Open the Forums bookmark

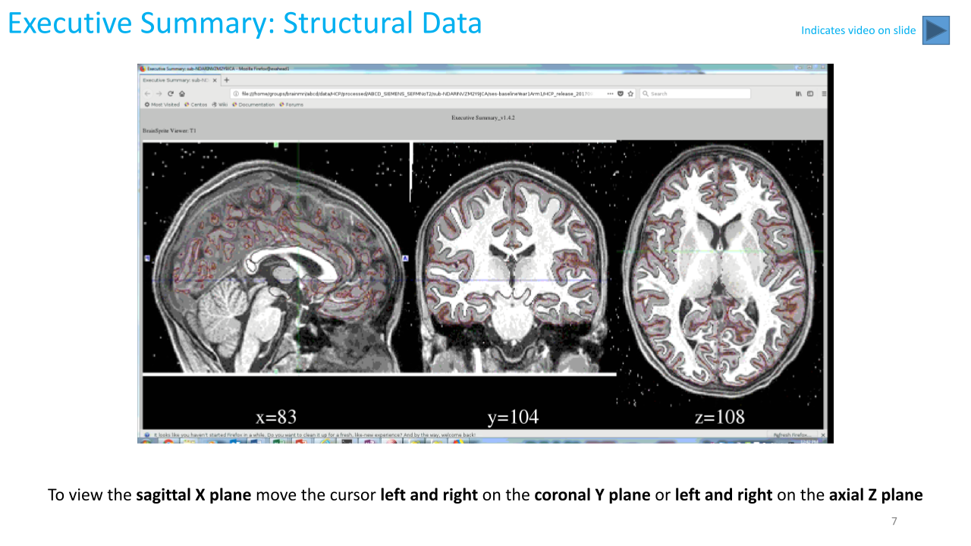(291, 105)
